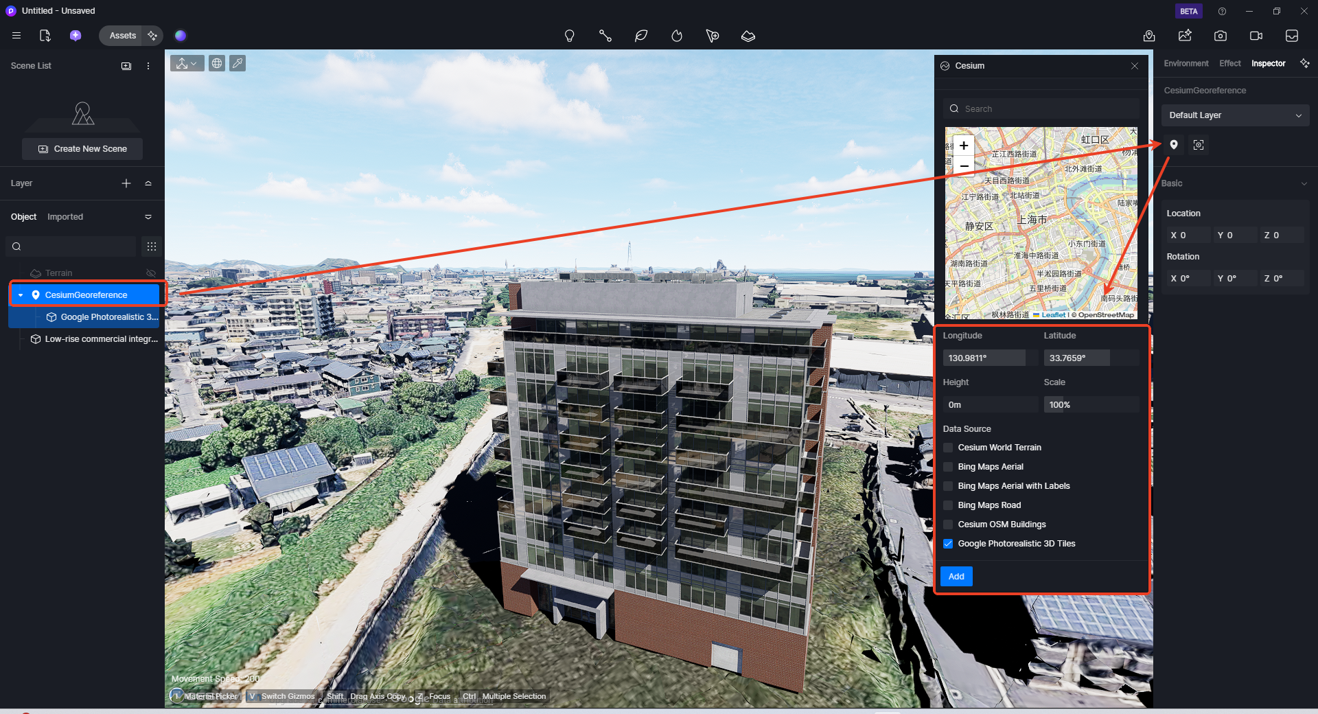Select the fire effects tool
1318x714 pixels.
pos(677,36)
